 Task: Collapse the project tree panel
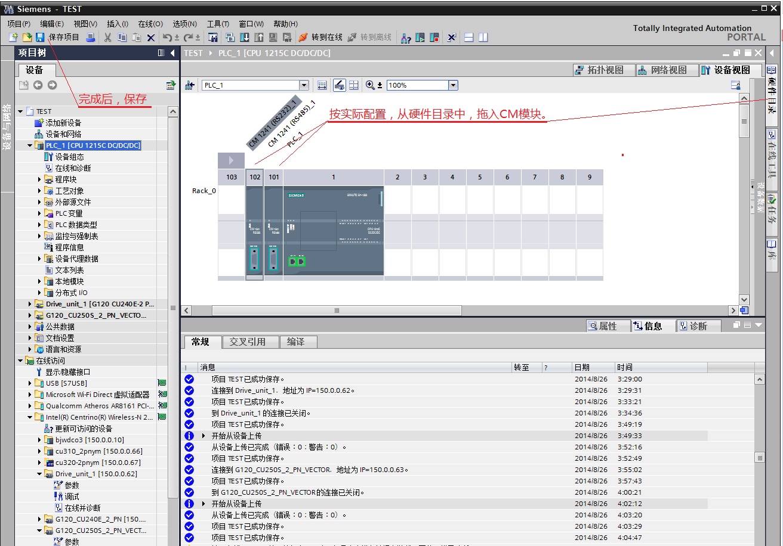[173, 53]
